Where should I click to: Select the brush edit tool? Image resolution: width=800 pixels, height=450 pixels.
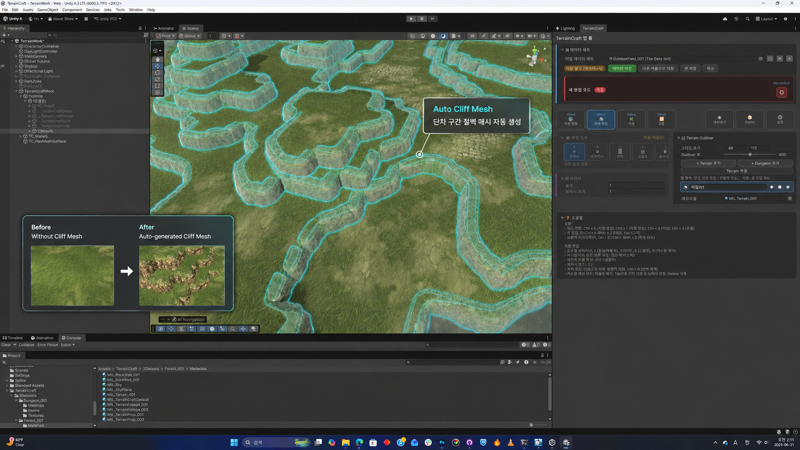574,152
